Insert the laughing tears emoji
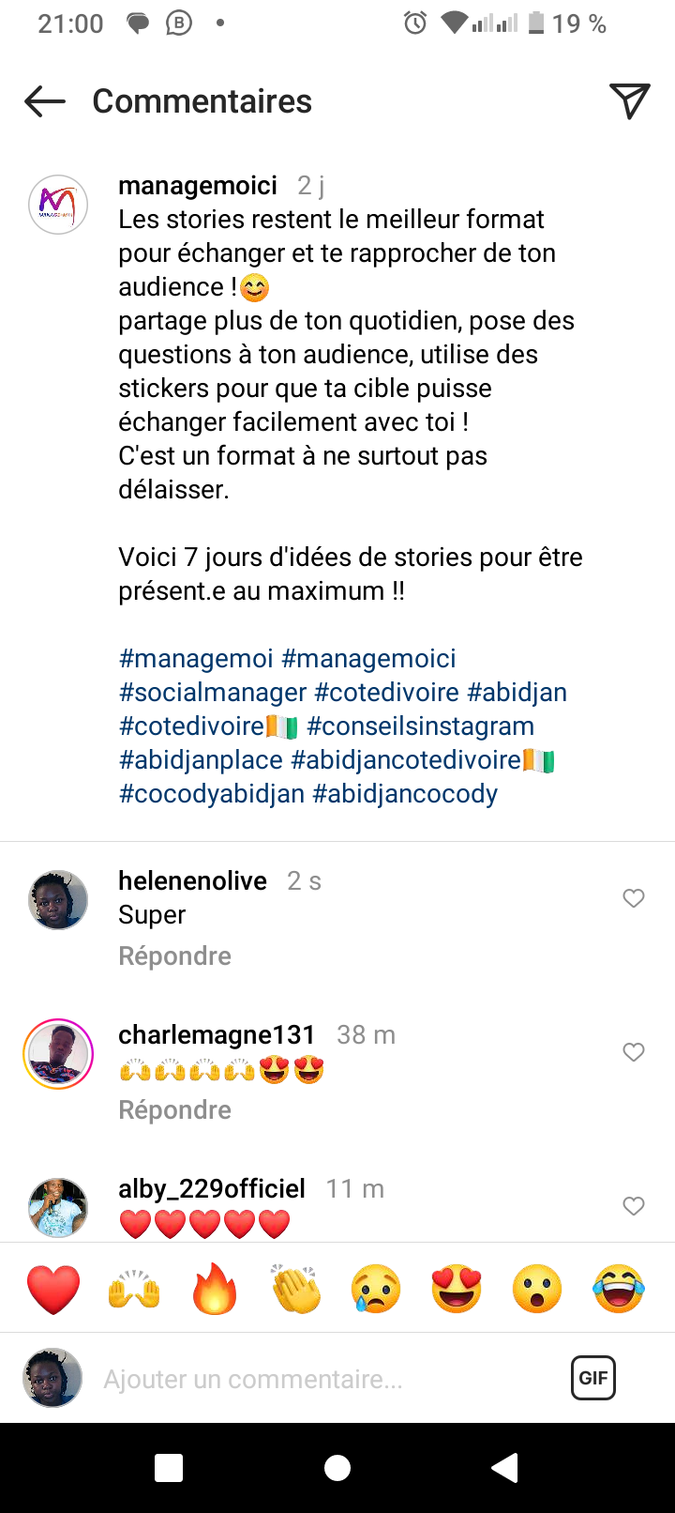 coord(619,1289)
